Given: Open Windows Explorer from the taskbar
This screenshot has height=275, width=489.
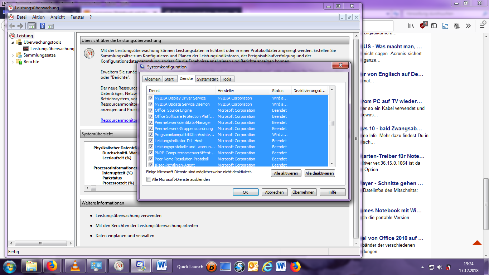Looking at the screenshot, I should tap(32, 266).
